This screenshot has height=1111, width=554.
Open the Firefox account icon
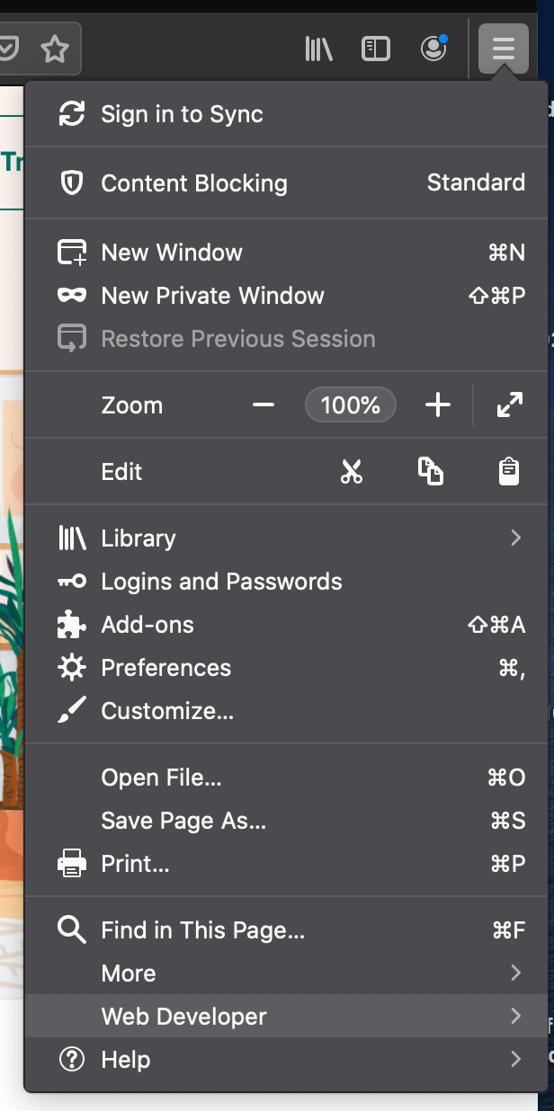434,49
